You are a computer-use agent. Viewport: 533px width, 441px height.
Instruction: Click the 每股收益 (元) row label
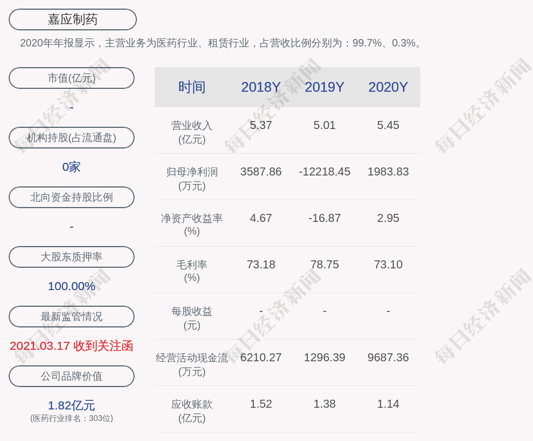[x=192, y=318]
